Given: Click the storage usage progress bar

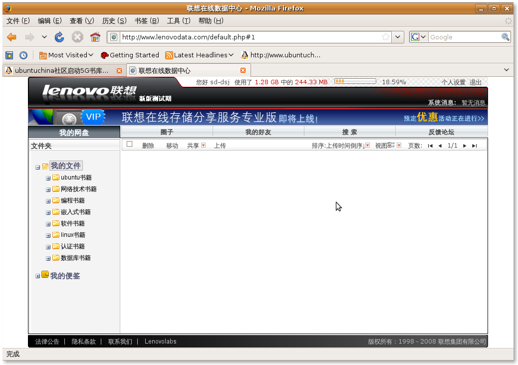Looking at the screenshot, I should (355, 81).
